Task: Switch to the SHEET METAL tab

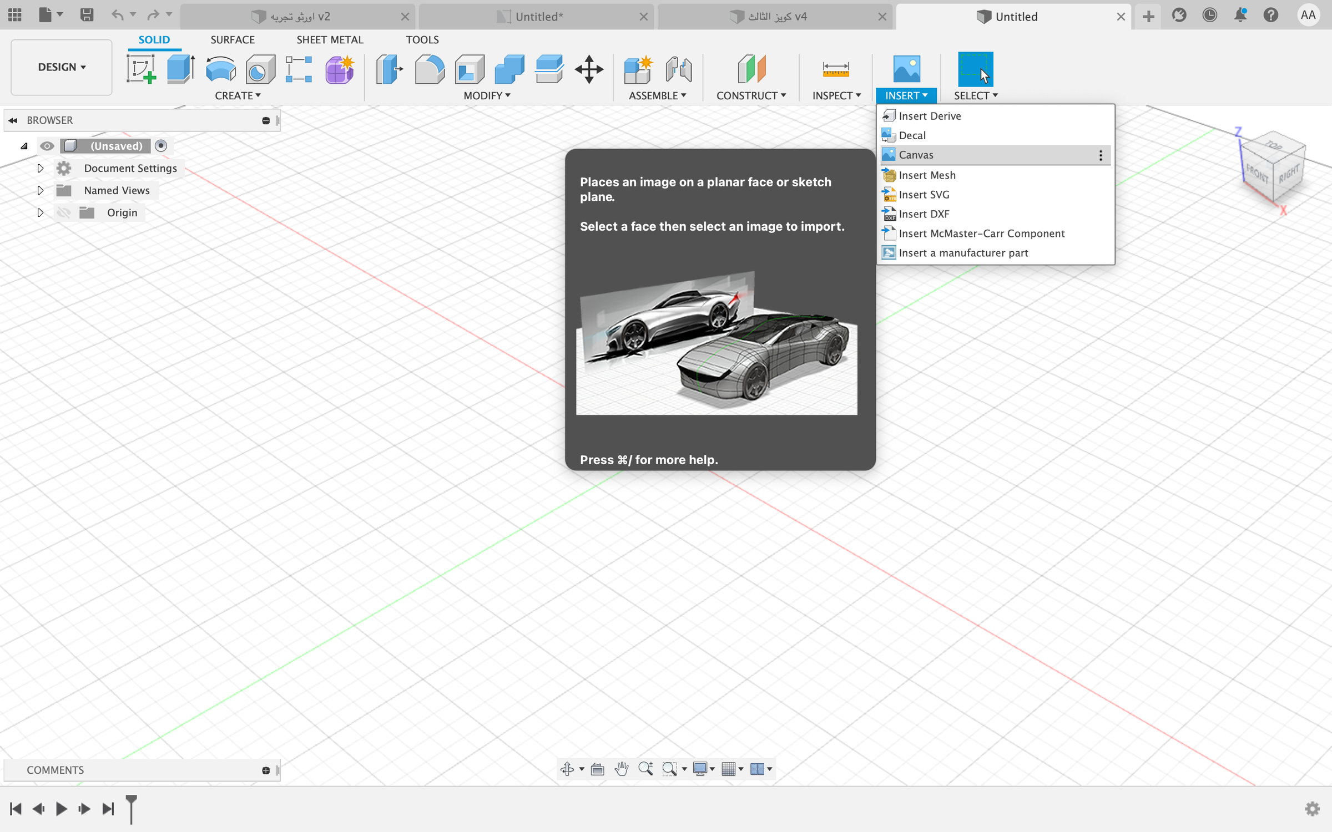Action: point(330,40)
